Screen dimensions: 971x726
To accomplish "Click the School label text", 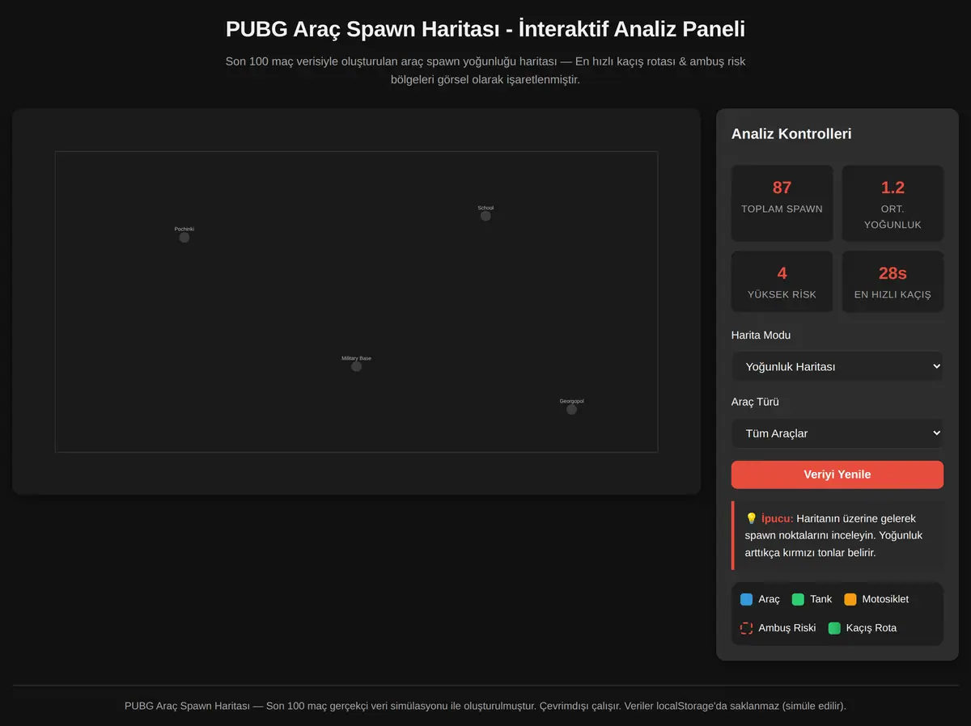I will pos(485,208).
